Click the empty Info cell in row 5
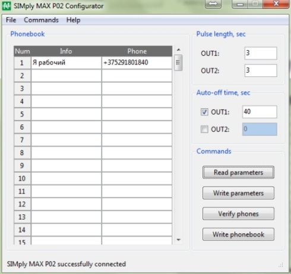 click(66, 114)
